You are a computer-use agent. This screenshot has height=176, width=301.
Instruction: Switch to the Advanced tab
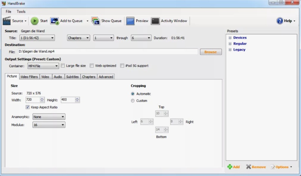(x=106, y=77)
